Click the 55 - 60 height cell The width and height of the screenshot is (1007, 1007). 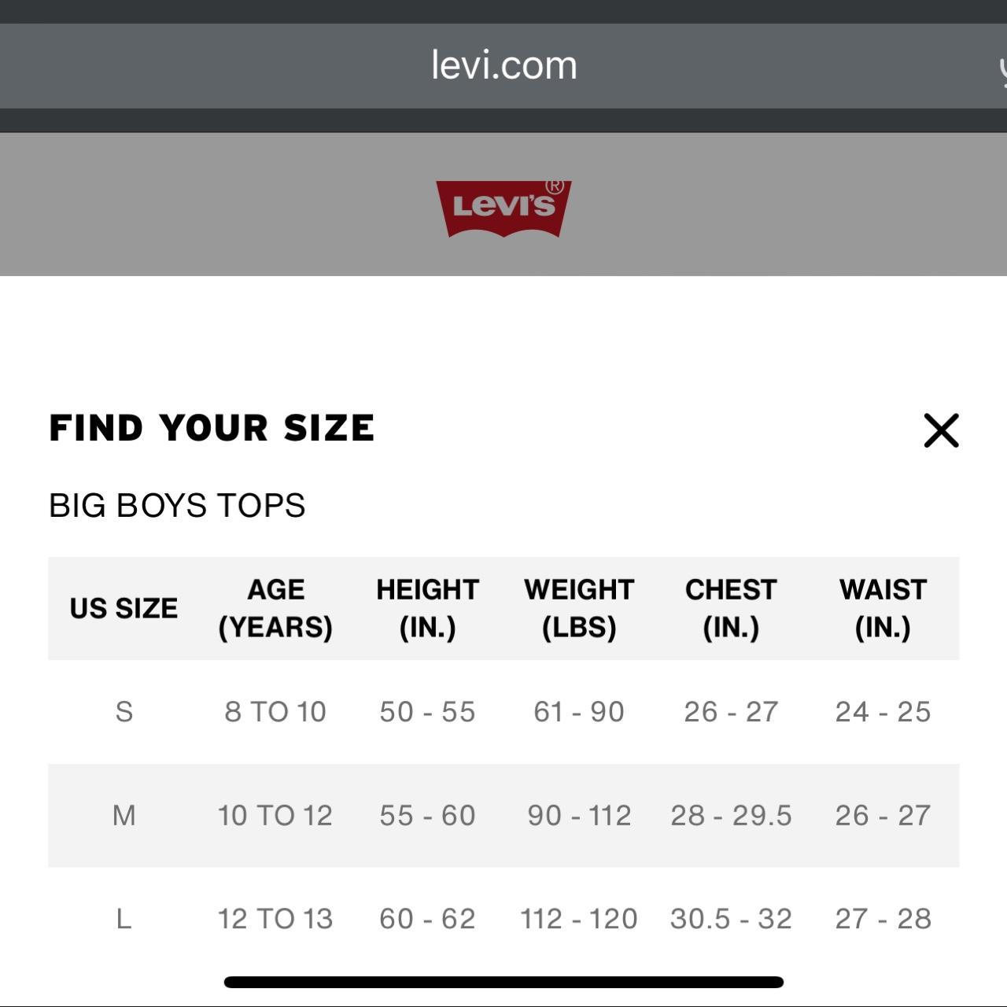427,815
